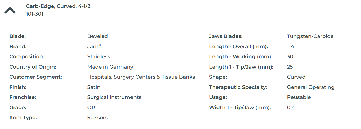Click the Stainless composition value

click(x=98, y=57)
